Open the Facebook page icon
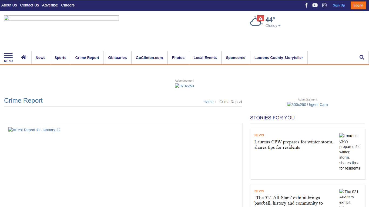 pos(306,5)
